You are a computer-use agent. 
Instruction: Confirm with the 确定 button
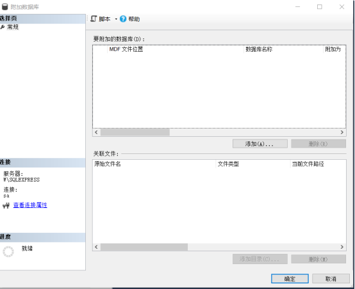coord(290,279)
